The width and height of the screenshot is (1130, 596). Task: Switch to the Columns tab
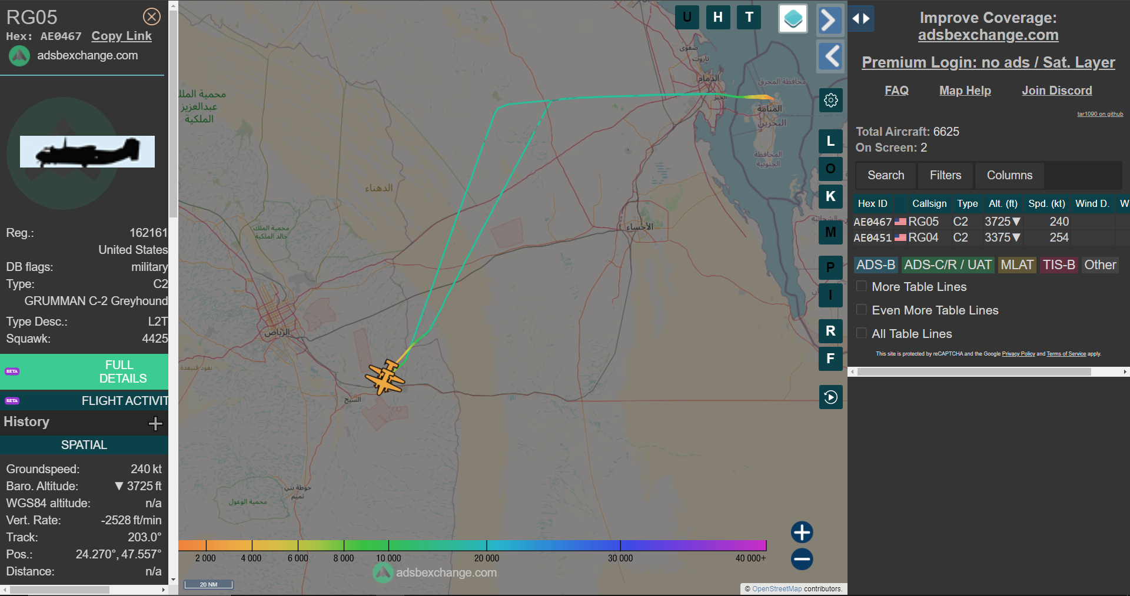[1009, 175]
